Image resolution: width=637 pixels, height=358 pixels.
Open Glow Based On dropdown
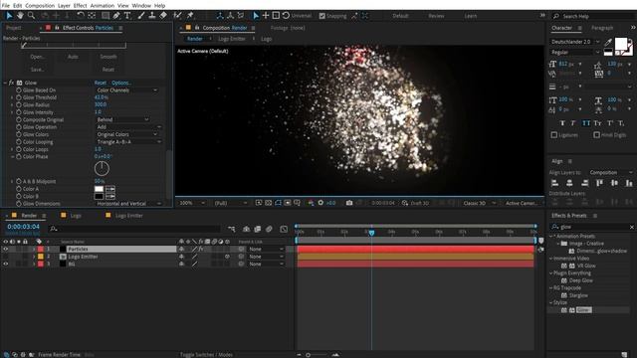click(126, 90)
